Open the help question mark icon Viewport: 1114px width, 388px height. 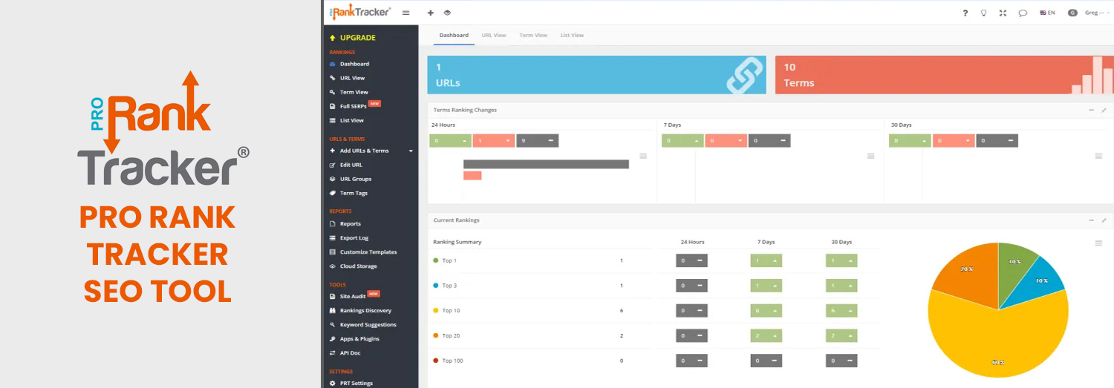click(965, 13)
